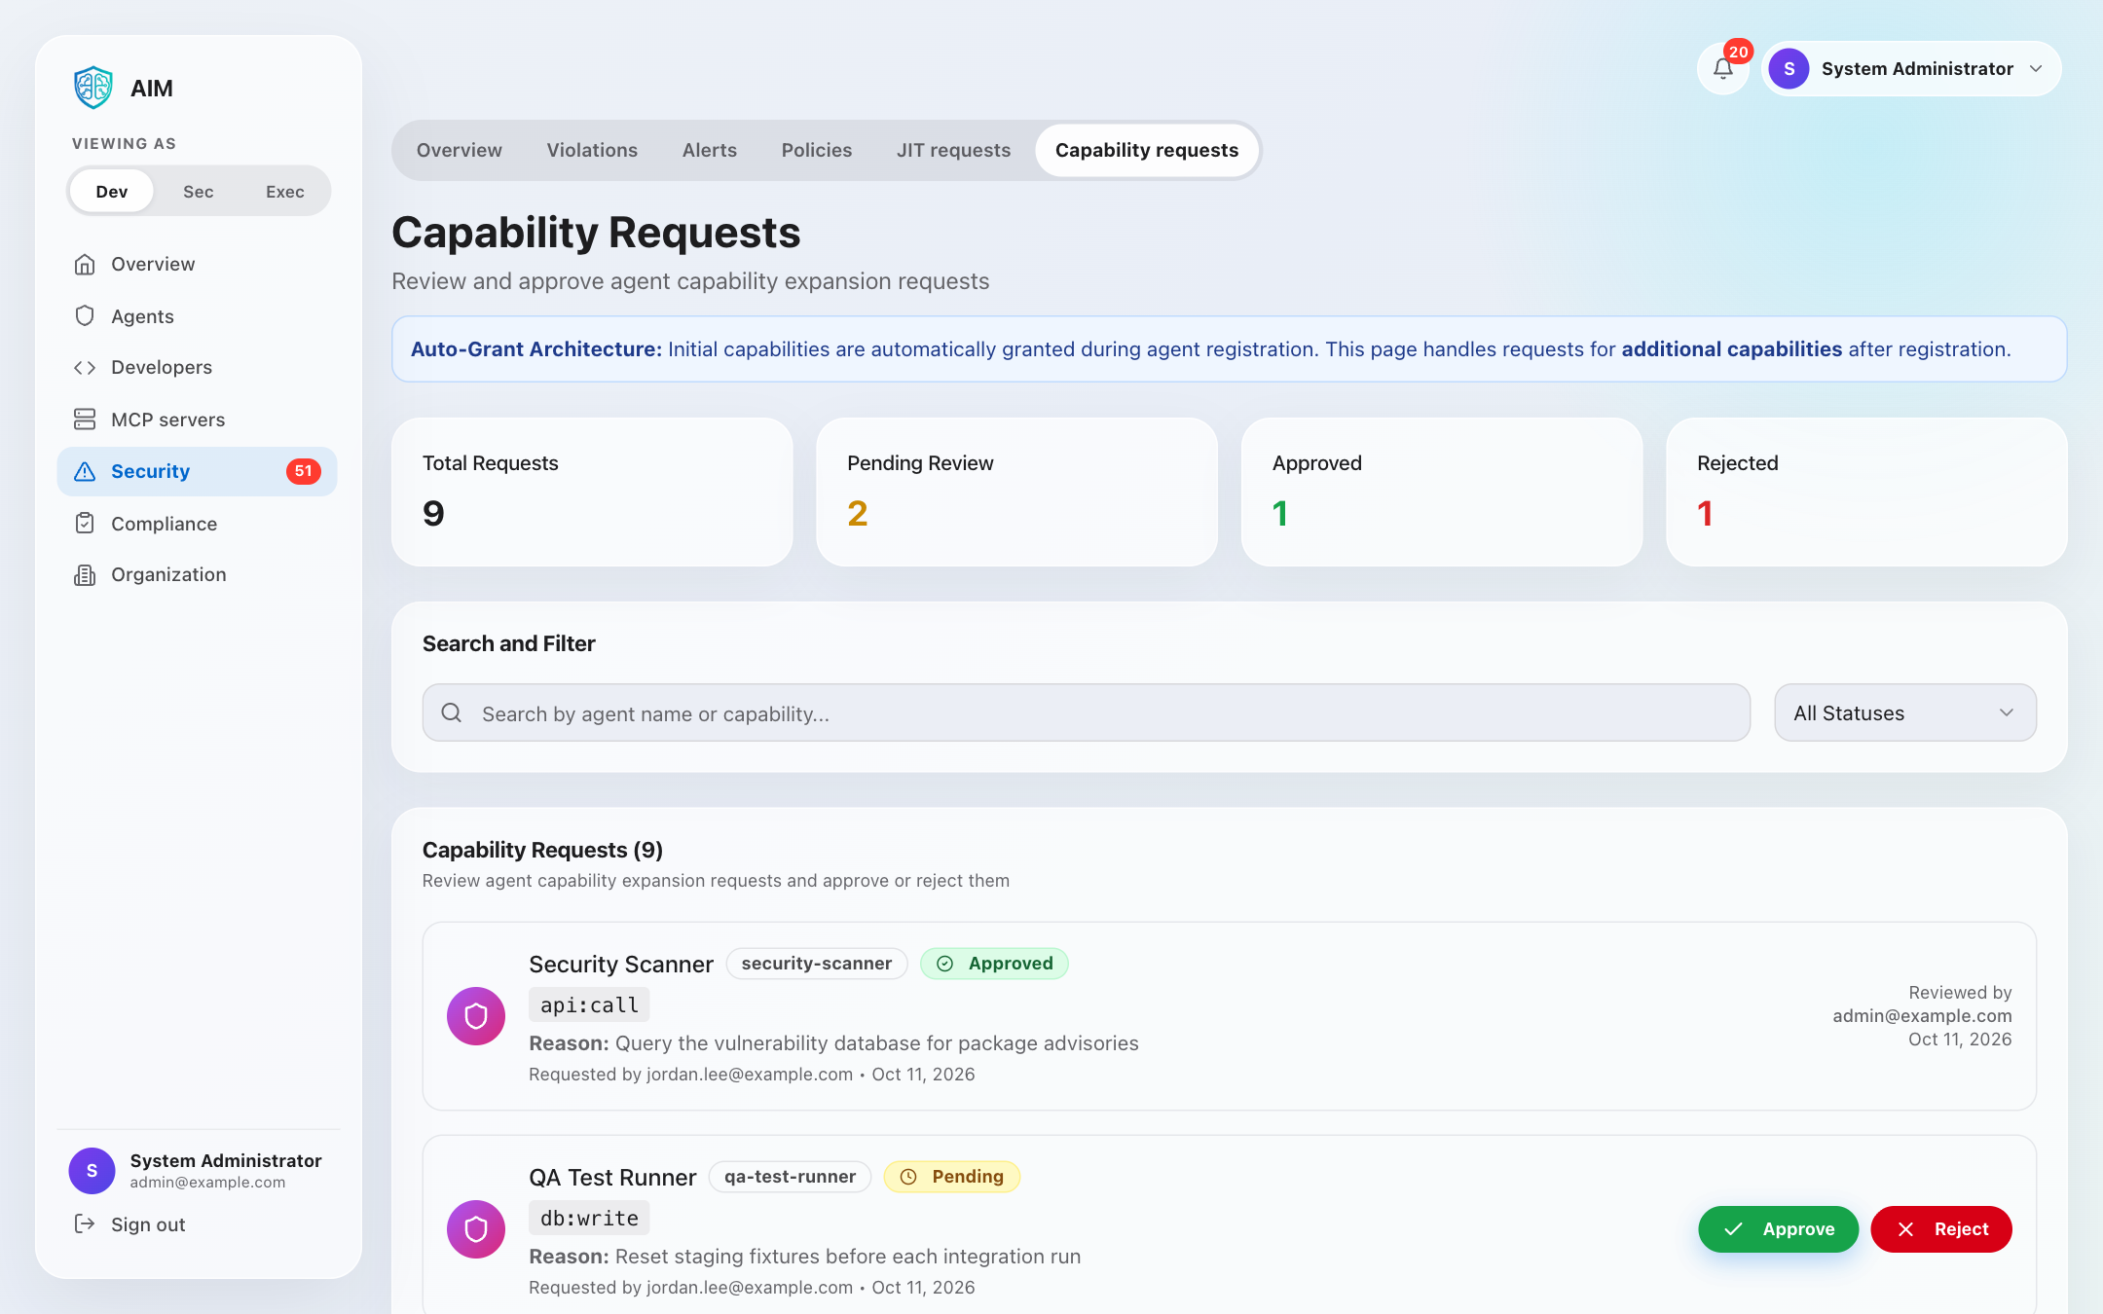Click the S avatar in top header
2103x1314 pixels.
1789,69
